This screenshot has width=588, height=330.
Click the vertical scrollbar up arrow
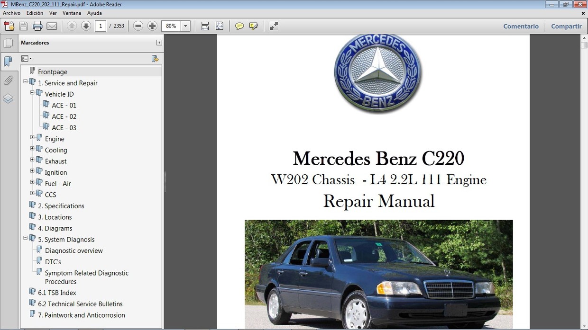[584, 38]
